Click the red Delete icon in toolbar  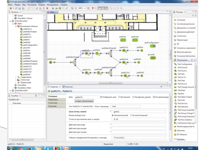coord(47,8)
